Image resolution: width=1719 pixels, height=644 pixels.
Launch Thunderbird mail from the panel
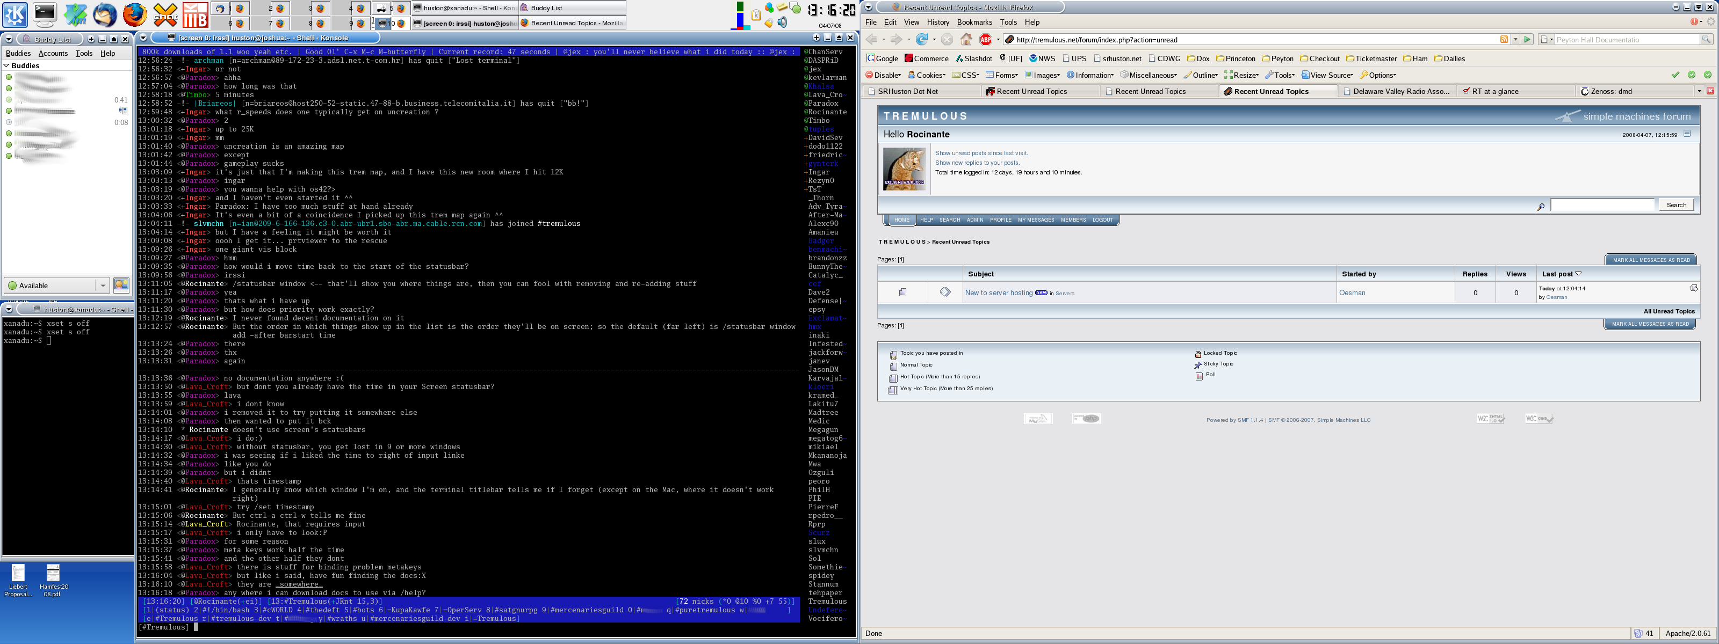coord(105,14)
